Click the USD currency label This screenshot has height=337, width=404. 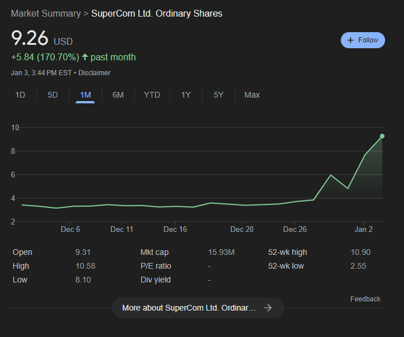pyautogui.click(x=63, y=41)
